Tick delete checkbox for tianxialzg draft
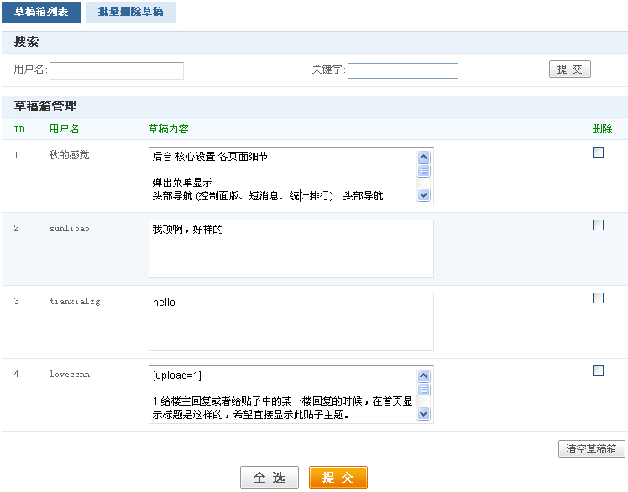628x492 pixels. (x=598, y=298)
